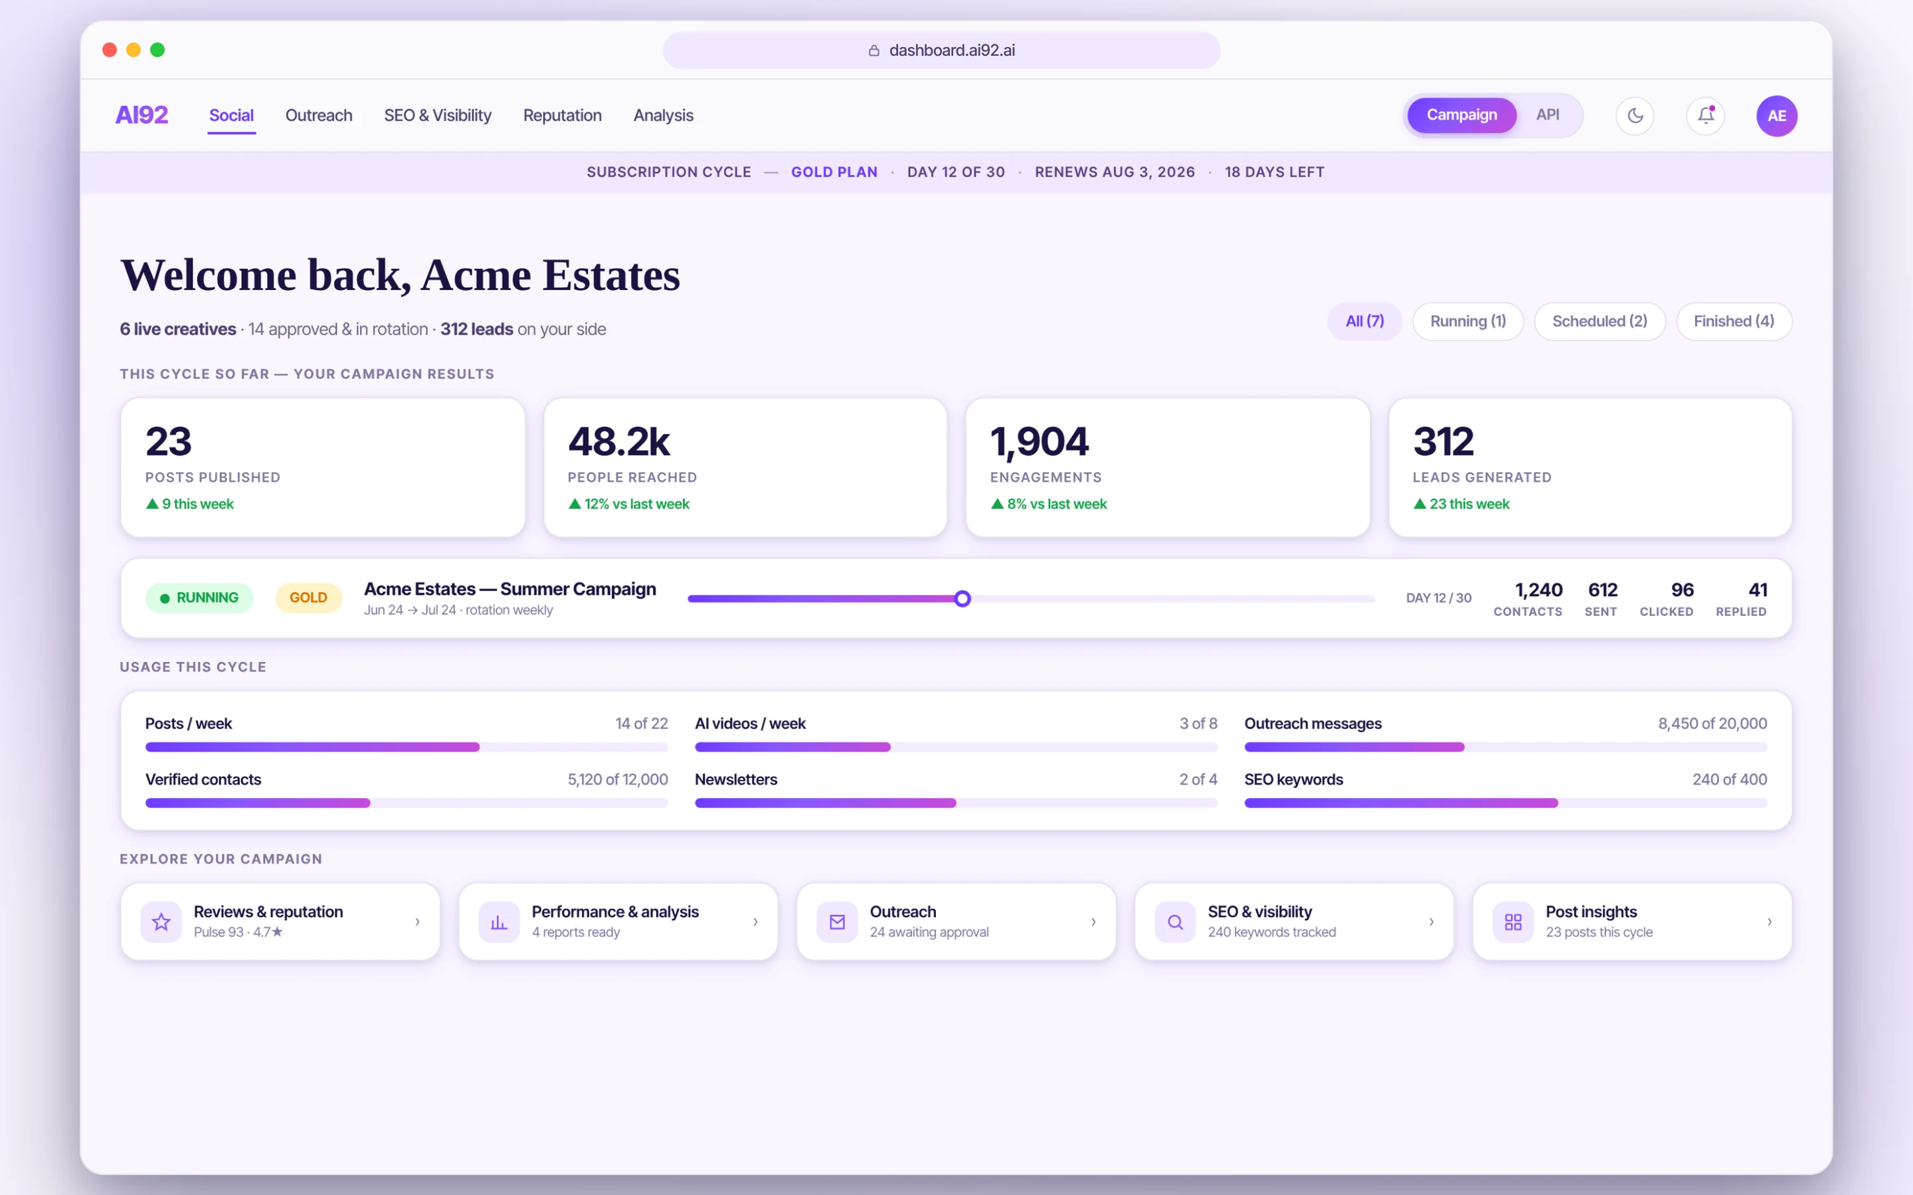The height and width of the screenshot is (1195, 1913).
Task: Click the bar chart icon on Performance card
Action: (x=499, y=921)
